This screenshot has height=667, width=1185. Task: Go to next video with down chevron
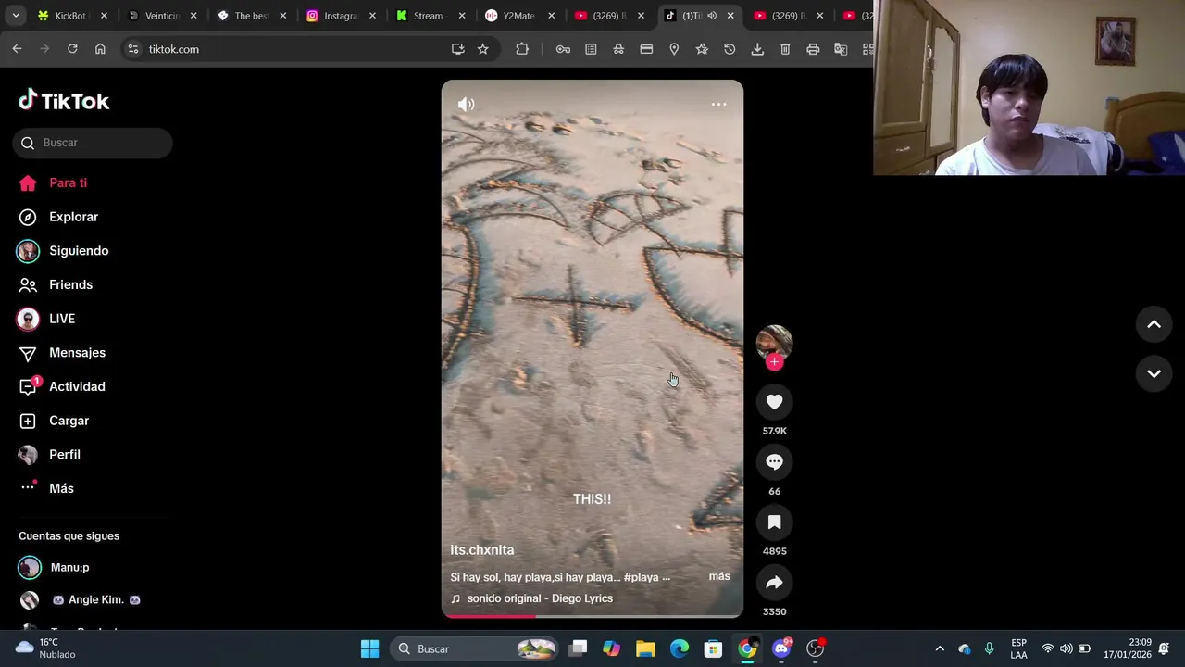point(1154,374)
